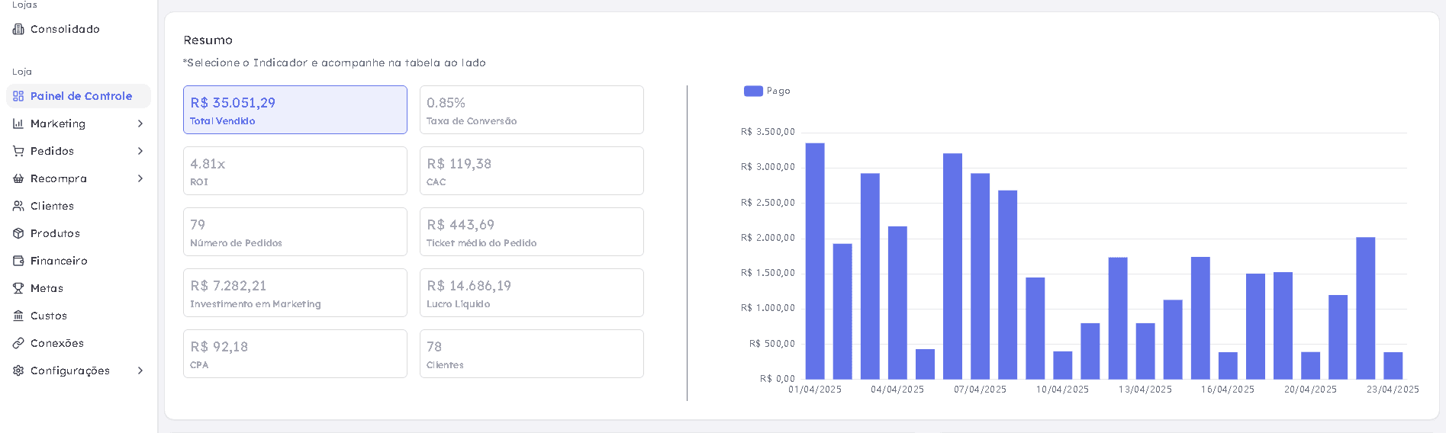1446x433 pixels.
Task: Click the Clientes people icon
Action: (18, 206)
